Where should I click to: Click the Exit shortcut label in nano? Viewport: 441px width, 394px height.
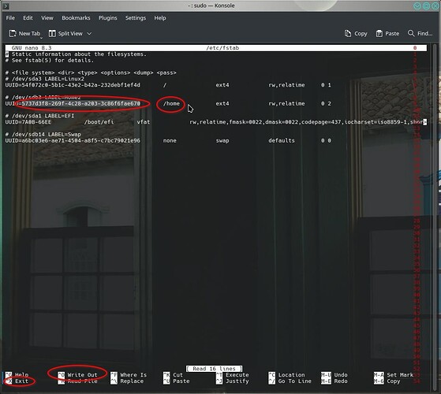(21, 381)
